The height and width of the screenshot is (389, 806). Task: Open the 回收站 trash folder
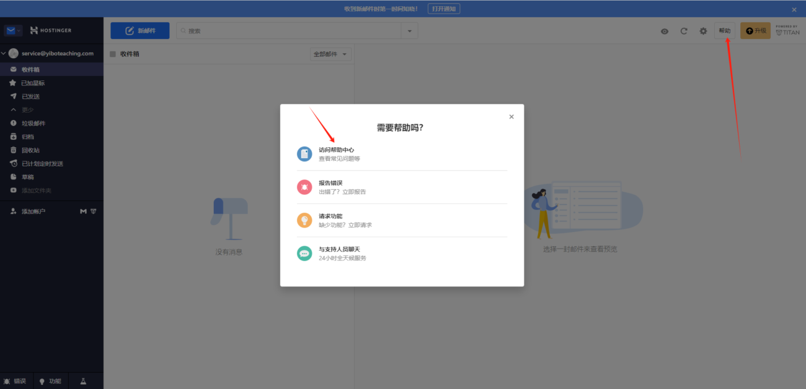click(x=51, y=150)
